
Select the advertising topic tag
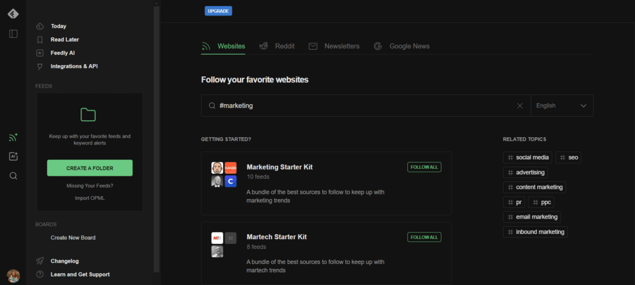pyautogui.click(x=526, y=172)
